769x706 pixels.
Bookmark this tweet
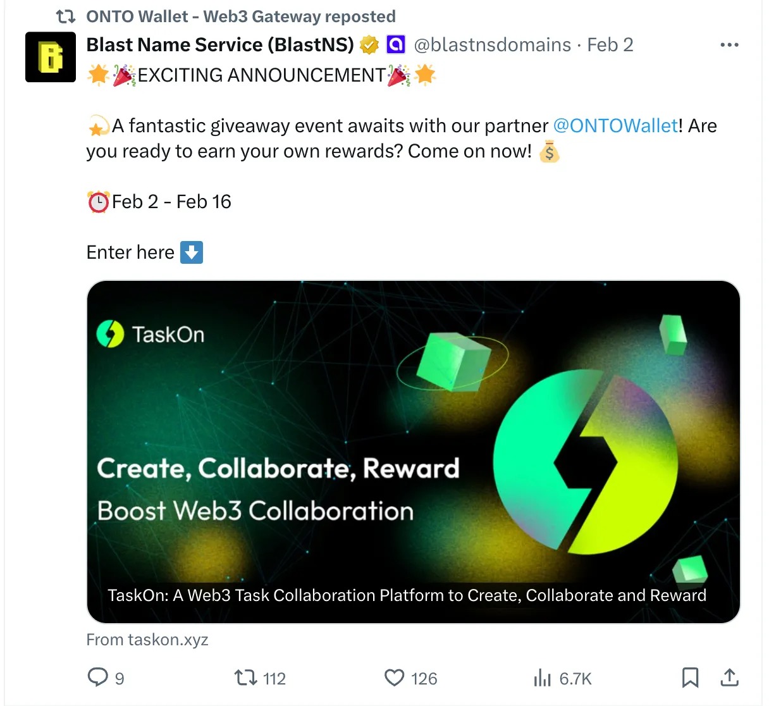(x=690, y=678)
